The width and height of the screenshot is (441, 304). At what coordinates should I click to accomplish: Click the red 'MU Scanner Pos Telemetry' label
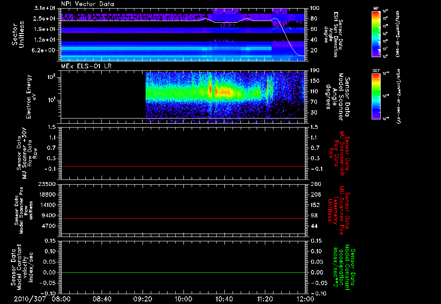click(x=339, y=210)
